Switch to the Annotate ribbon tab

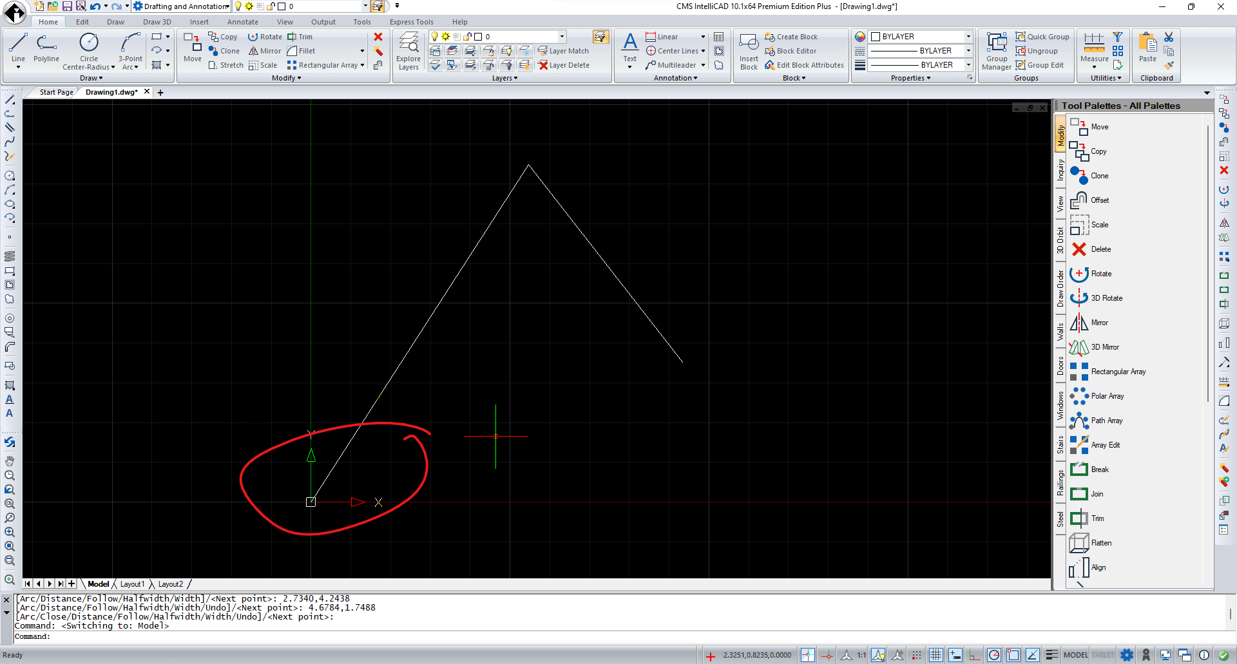point(242,22)
